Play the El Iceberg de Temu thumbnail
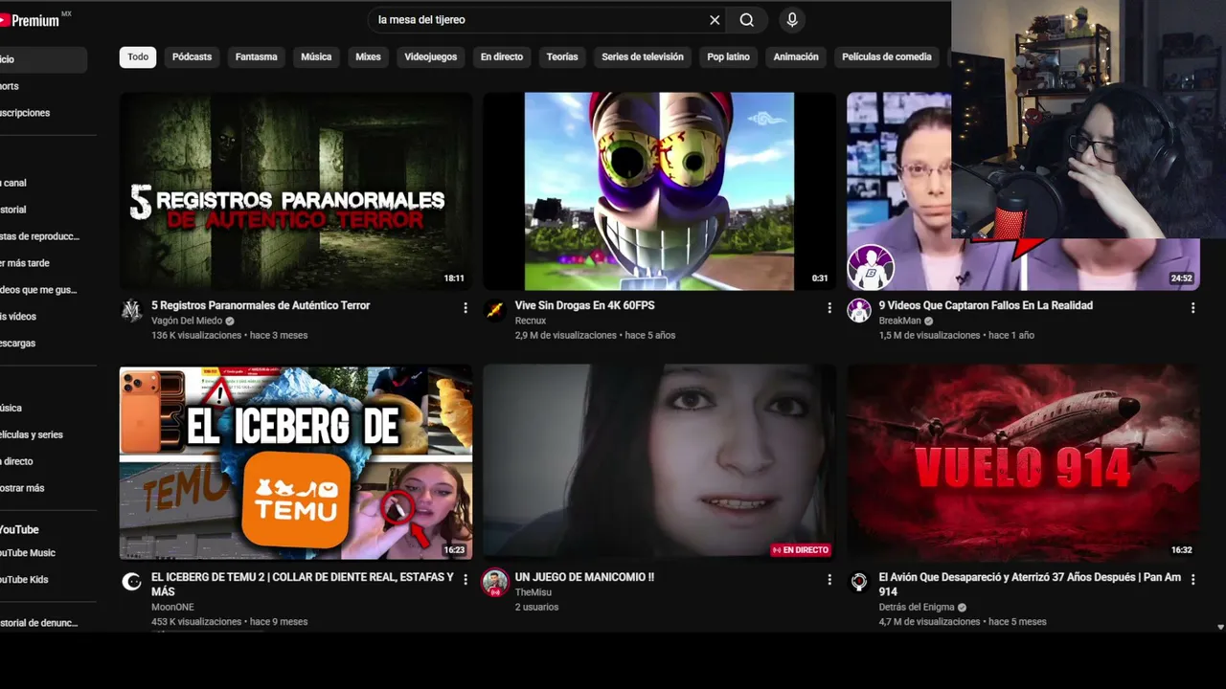The width and height of the screenshot is (1226, 689). (x=295, y=462)
